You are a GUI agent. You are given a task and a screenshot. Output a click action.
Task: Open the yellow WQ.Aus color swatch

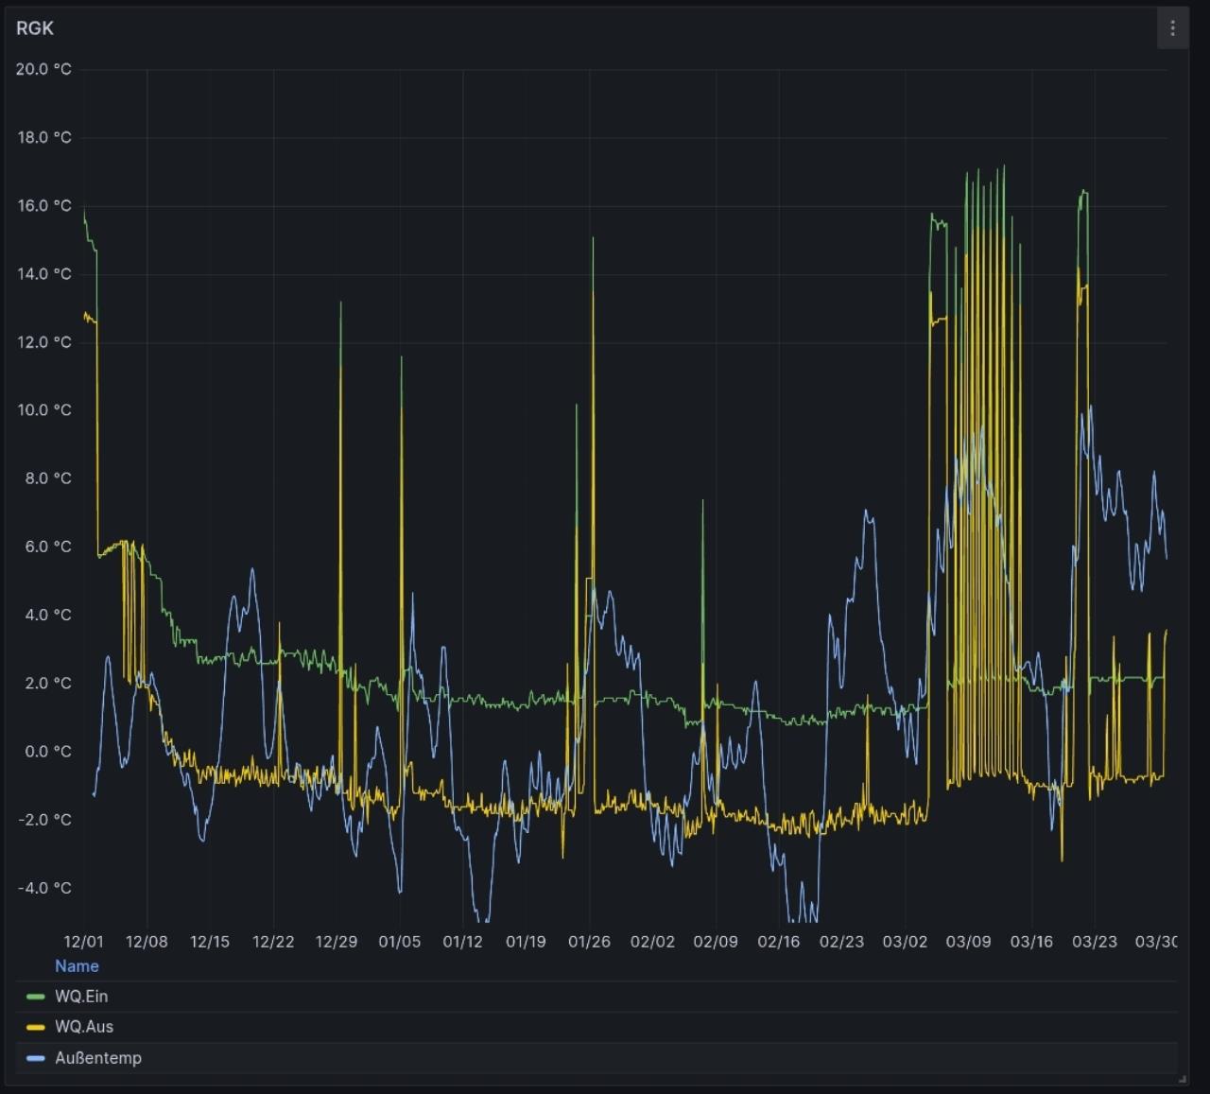pyautogui.click(x=36, y=1027)
